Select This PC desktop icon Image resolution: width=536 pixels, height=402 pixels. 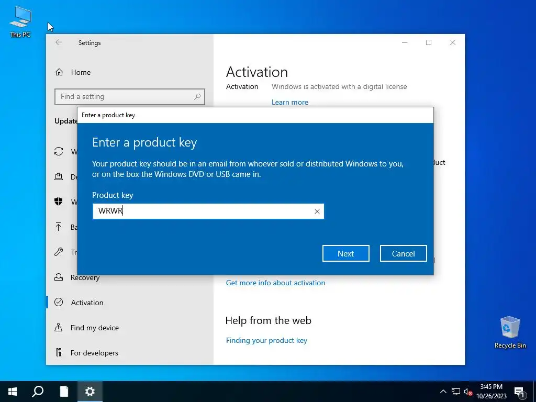(x=20, y=21)
